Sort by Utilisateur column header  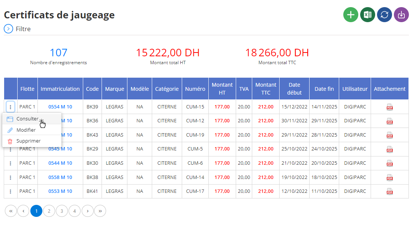pos(355,89)
